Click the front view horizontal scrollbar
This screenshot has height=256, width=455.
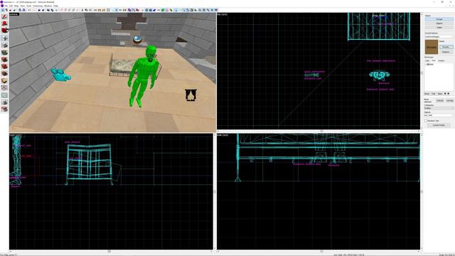pos(112,251)
